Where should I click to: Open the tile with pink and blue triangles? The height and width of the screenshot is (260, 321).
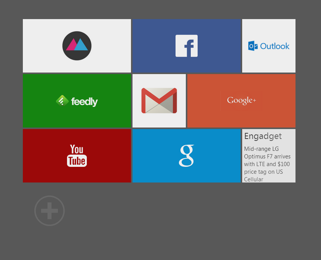(77, 46)
